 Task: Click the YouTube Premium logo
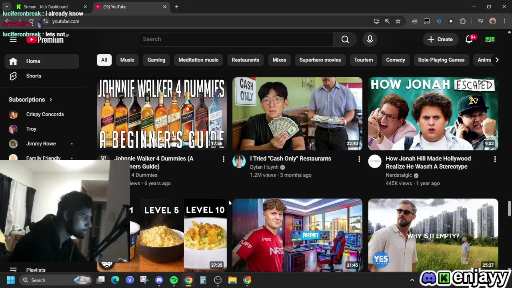tap(45, 39)
